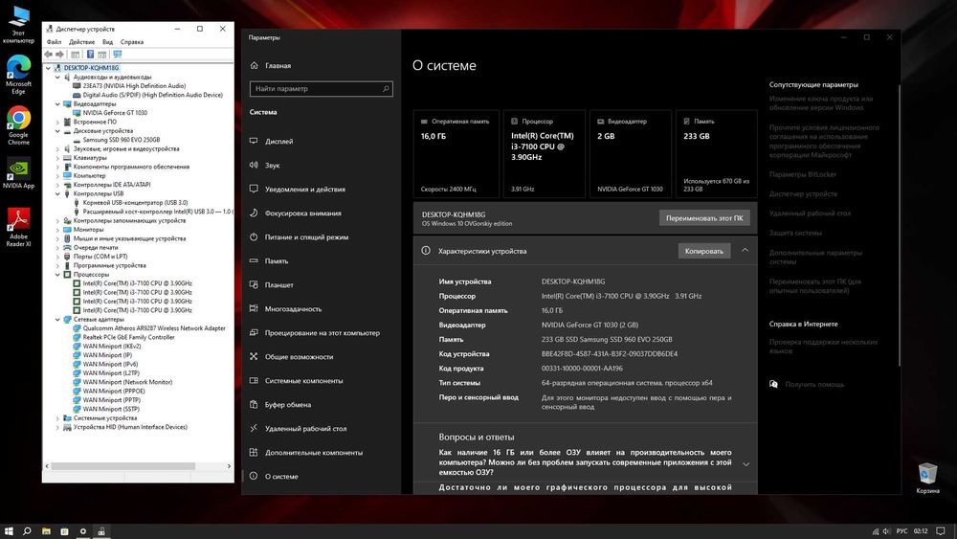The height and width of the screenshot is (539, 957).
Task: Click Переименовать этот ПК button
Action: click(x=704, y=218)
